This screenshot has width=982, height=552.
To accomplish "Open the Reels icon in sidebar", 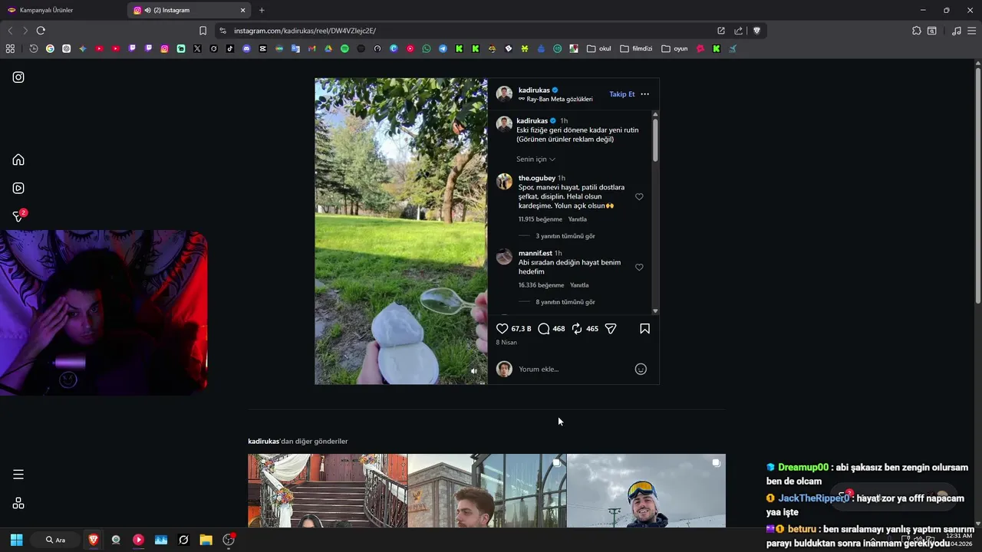I will [x=18, y=188].
